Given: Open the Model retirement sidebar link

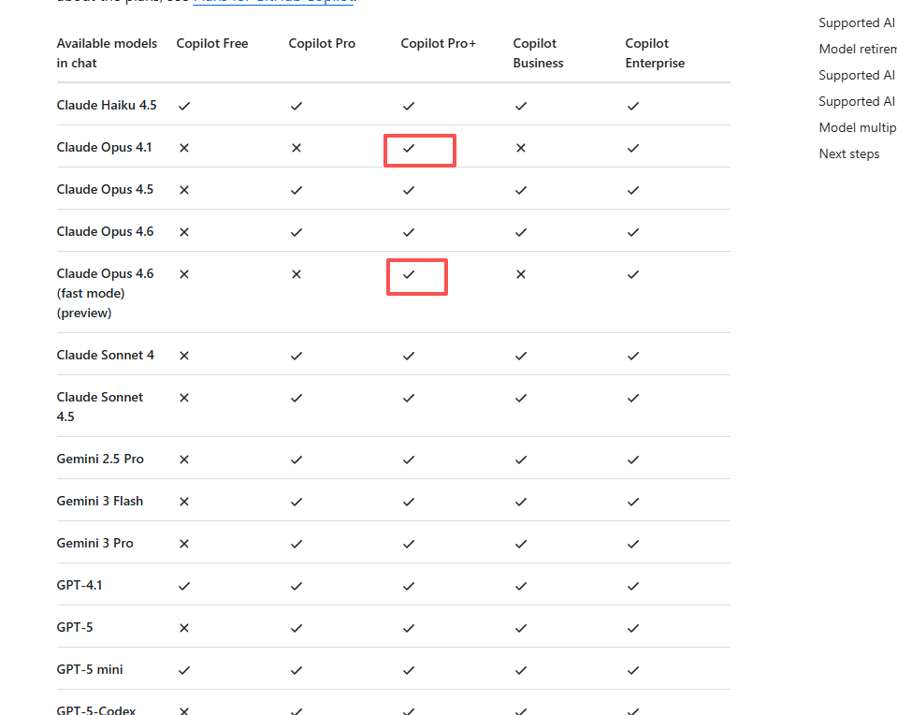Looking at the screenshot, I should coord(858,50).
